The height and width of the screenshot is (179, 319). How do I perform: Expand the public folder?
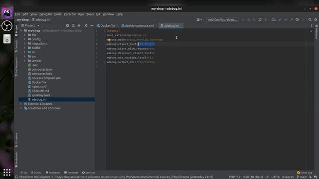click(25, 48)
